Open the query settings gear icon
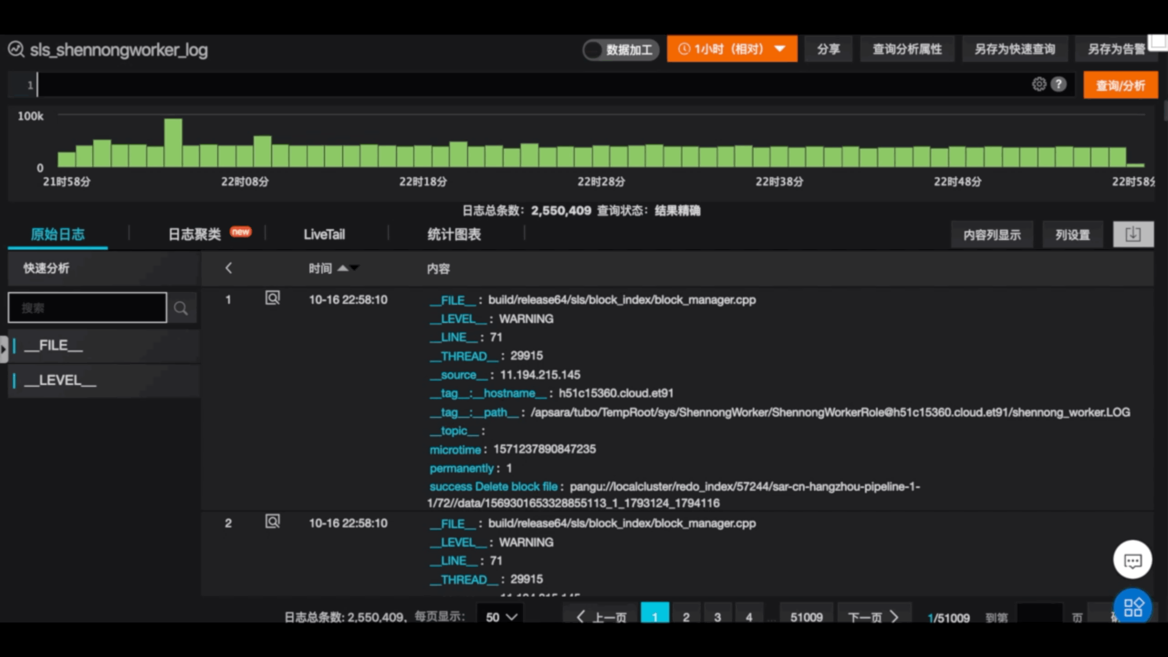Screen dimensions: 1168x657 (x=1039, y=84)
